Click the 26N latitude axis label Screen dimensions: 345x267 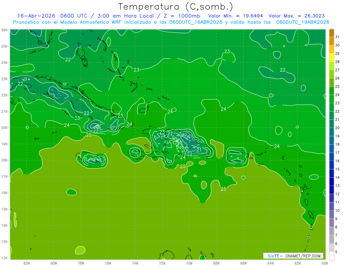coord(4,30)
